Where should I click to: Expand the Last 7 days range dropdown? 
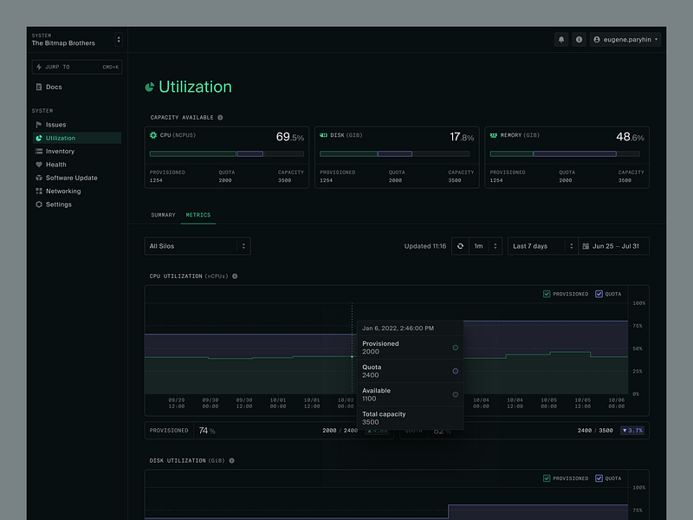pyautogui.click(x=542, y=246)
